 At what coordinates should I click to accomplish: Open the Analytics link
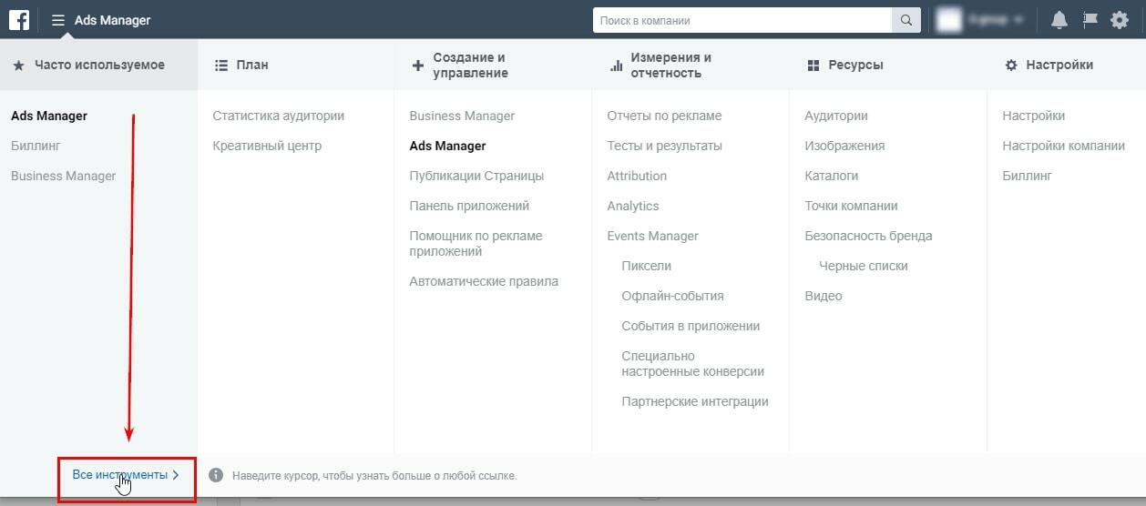coord(633,206)
